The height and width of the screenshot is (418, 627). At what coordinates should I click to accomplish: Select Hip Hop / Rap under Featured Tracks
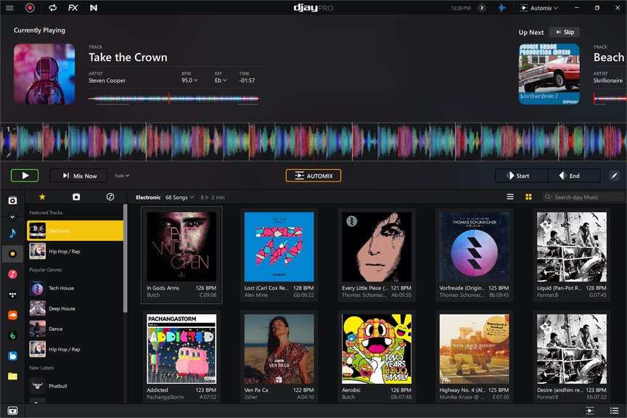click(75, 251)
